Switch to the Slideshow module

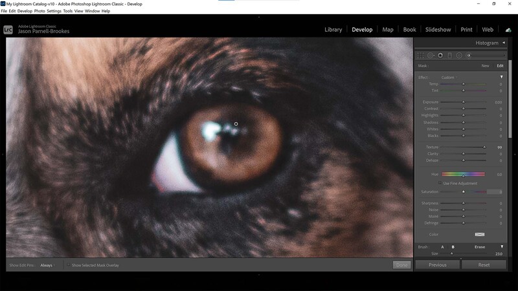pos(438,30)
